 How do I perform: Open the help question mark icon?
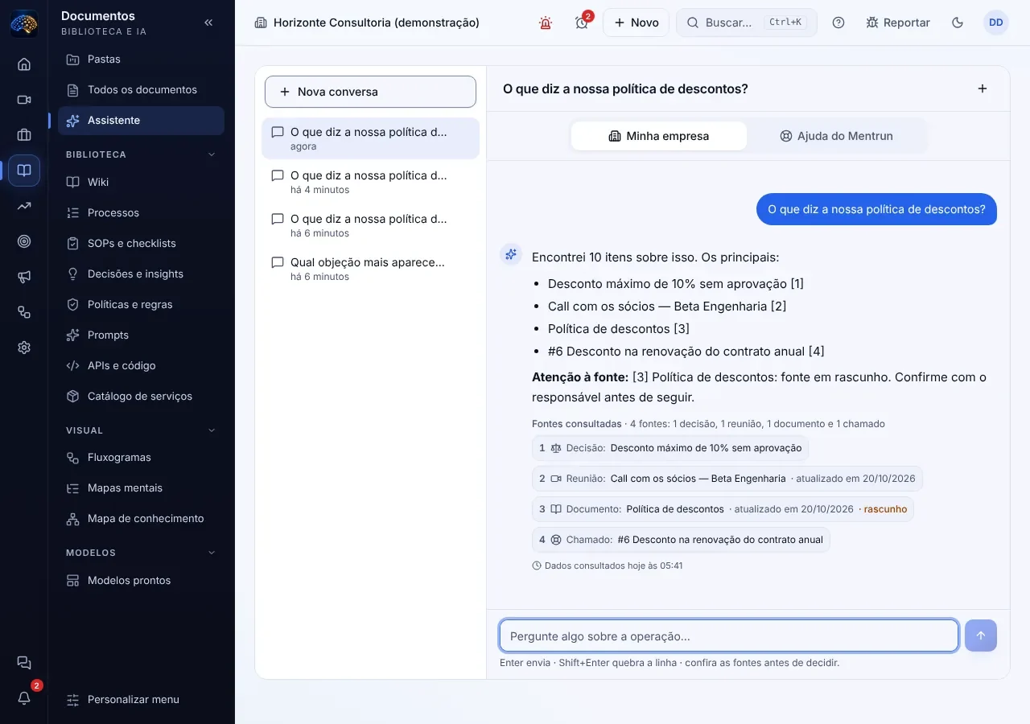[x=838, y=23]
